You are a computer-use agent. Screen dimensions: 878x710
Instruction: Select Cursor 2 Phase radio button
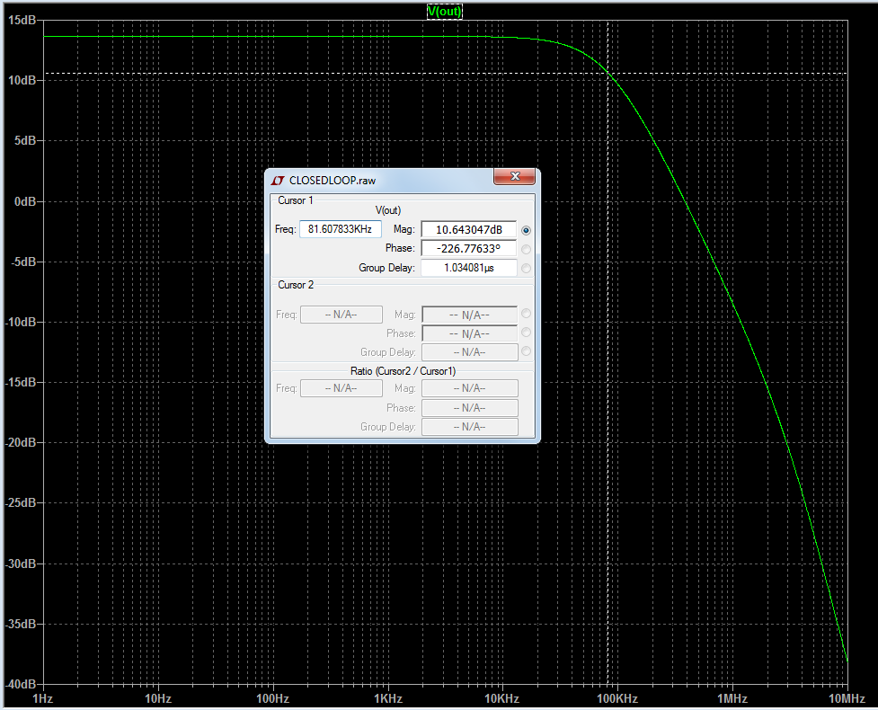click(x=526, y=333)
